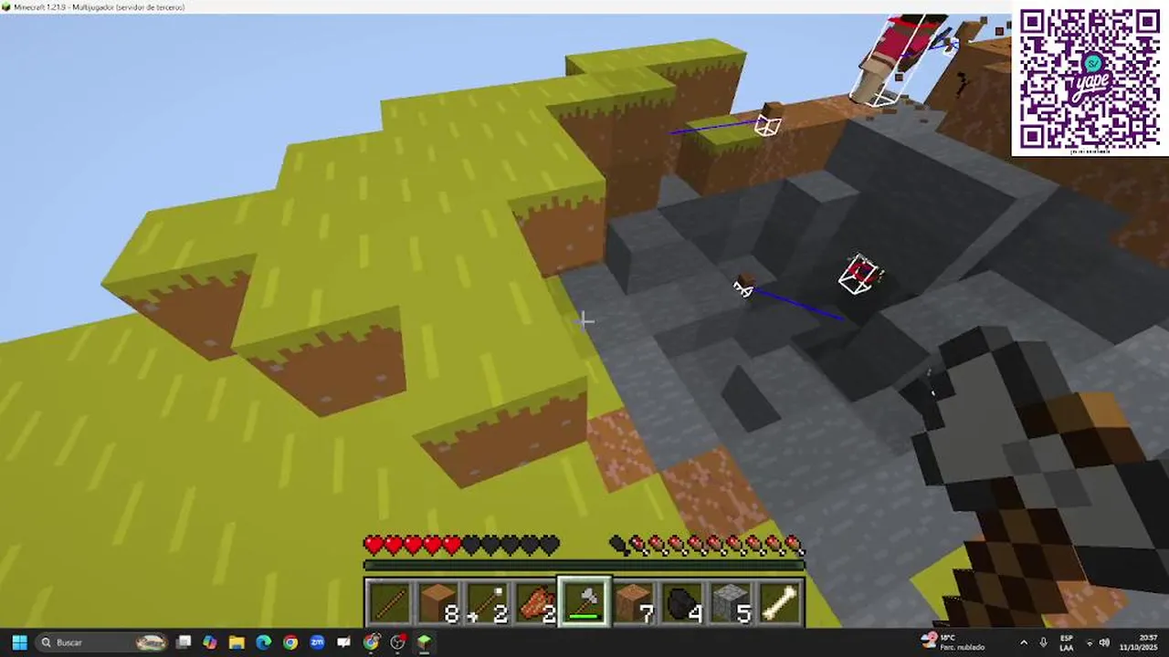Viewport: 1169px width, 657px height.
Task: Open the Wi-Fi network tray icon
Action: (1090, 643)
